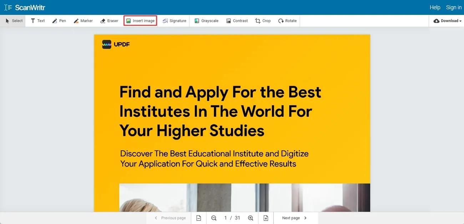Zoom in on the document
Viewport: 464px width, 224px height.
click(251, 218)
